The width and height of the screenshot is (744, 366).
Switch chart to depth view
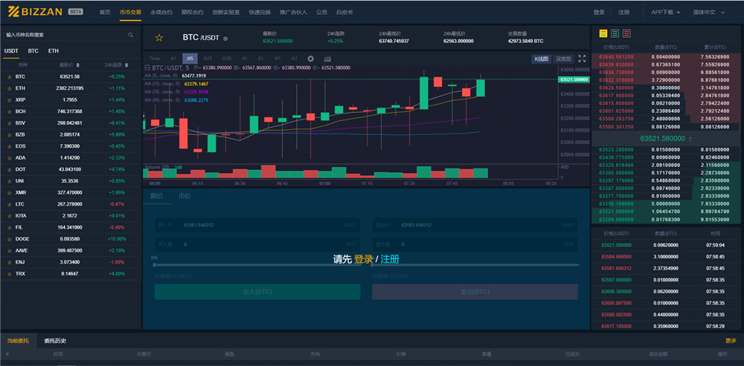[x=563, y=59]
